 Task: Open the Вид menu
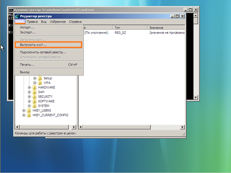pos(43,22)
